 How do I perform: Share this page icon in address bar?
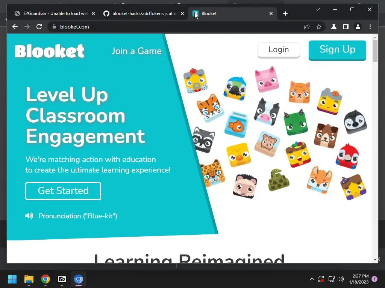(307, 27)
